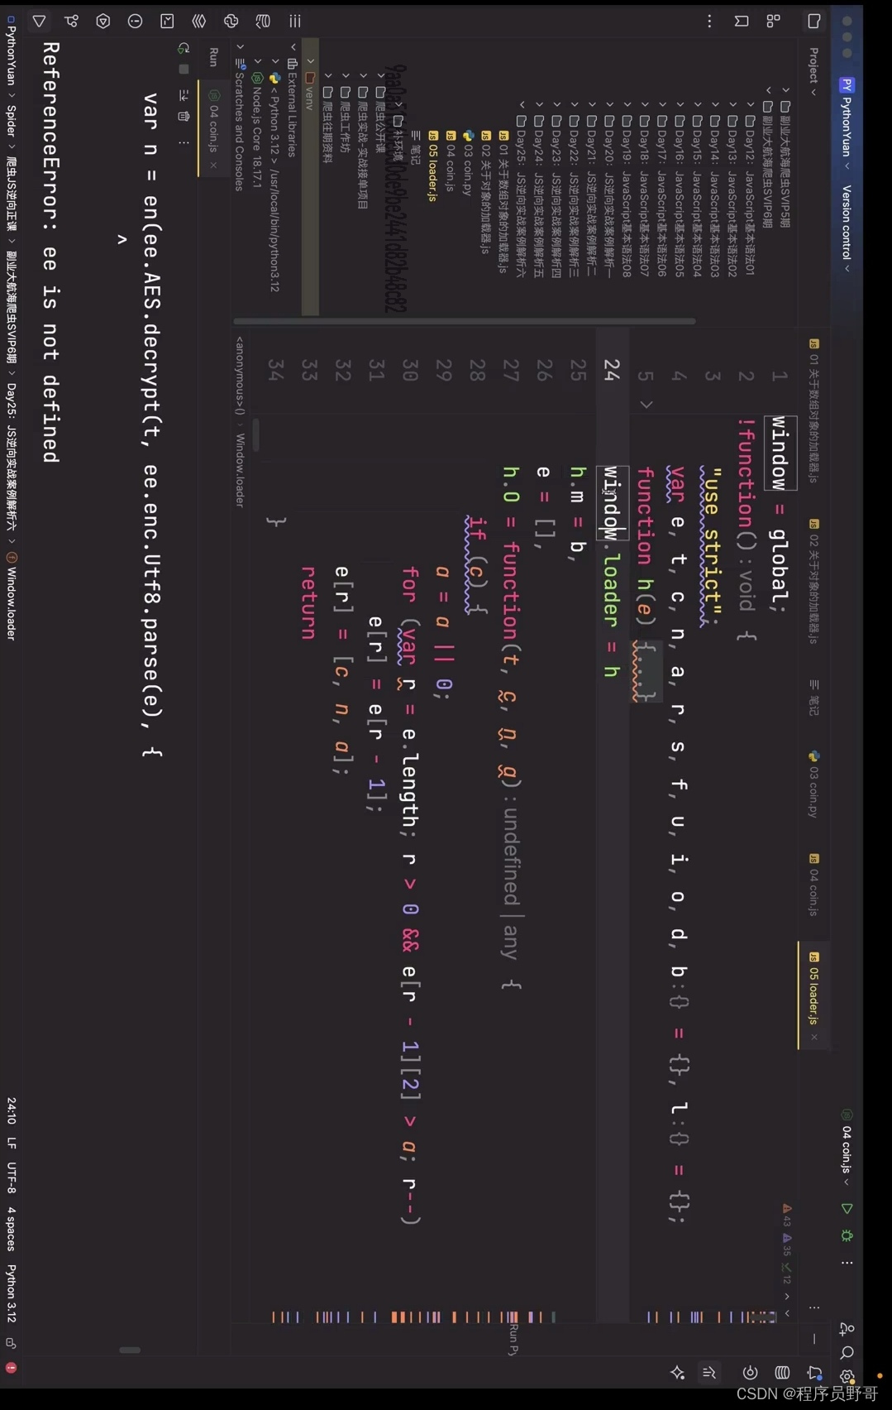Click the Python 3.12 interpreter indicator
Screen dimensions: 892x1410
pyautogui.click(x=11, y=1292)
